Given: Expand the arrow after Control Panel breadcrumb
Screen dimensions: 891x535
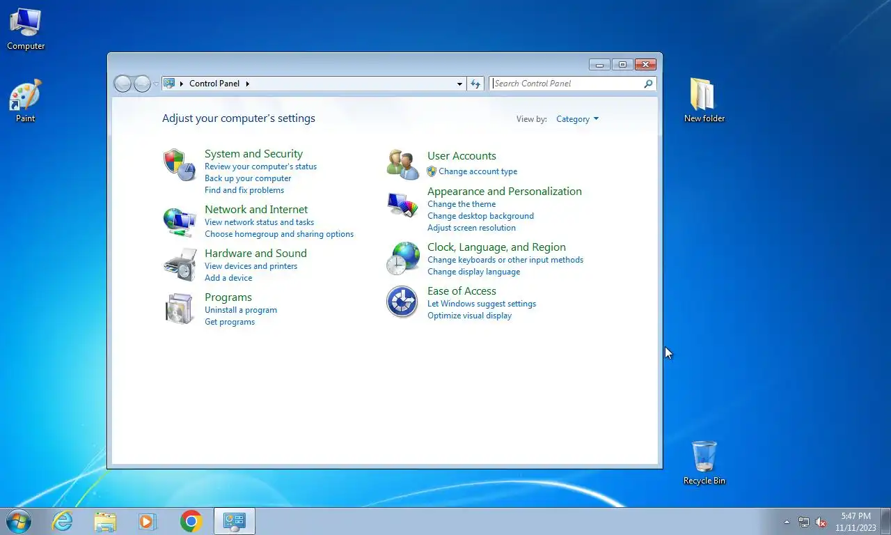Looking at the screenshot, I should pos(247,84).
